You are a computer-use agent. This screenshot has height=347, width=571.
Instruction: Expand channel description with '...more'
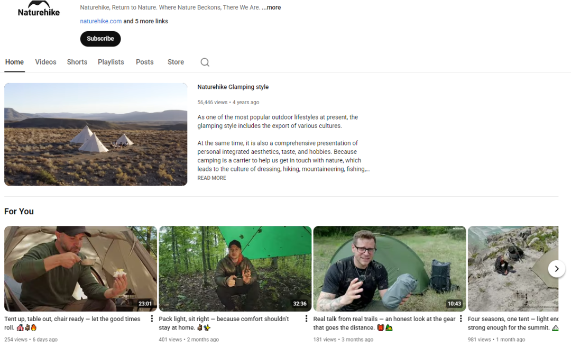(x=272, y=7)
